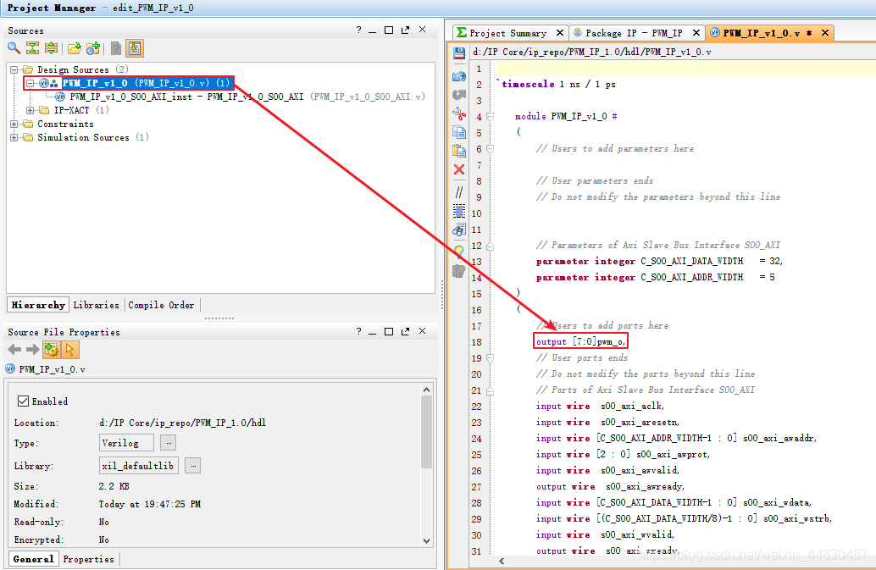Delete selection with the red X icon

pyautogui.click(x=459, y=169)
